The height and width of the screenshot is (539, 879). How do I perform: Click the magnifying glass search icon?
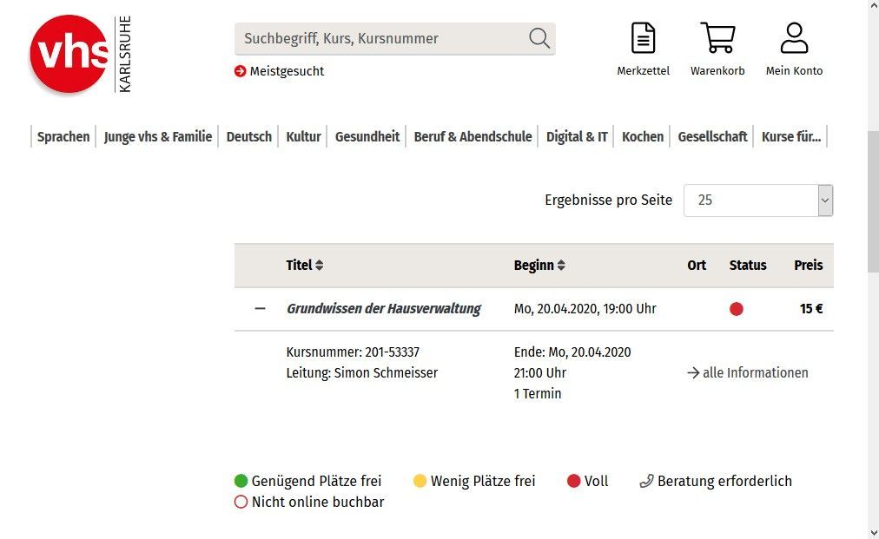pyautogui.click(x=539, y=38)
